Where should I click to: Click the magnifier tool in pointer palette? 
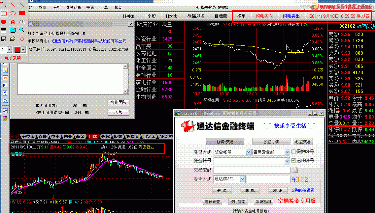(x=22, y=30)
